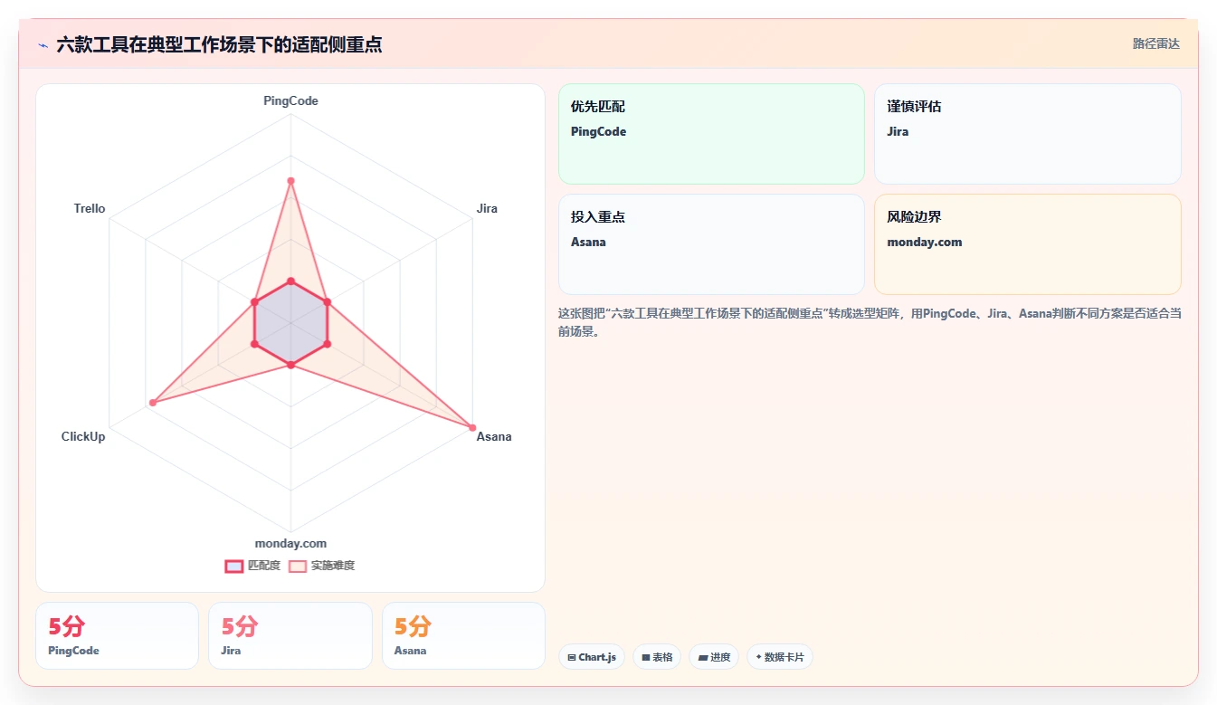Select the 投入重点 Asana card

712,244
